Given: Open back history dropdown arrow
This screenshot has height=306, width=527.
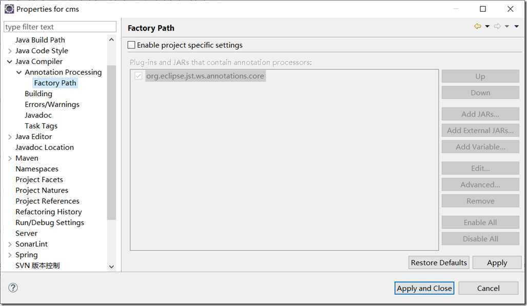Looking at the screenshot, I should point(487,26).
